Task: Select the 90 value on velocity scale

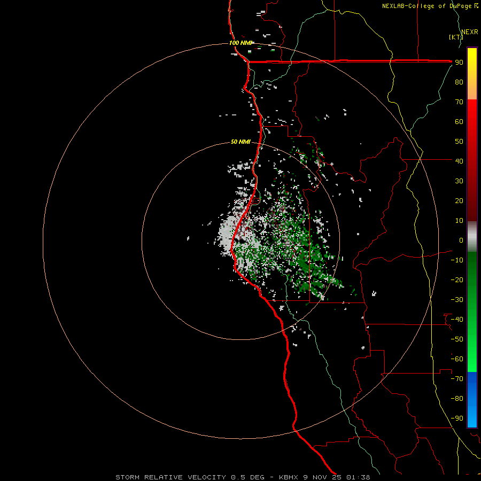Action: [459, 63]
